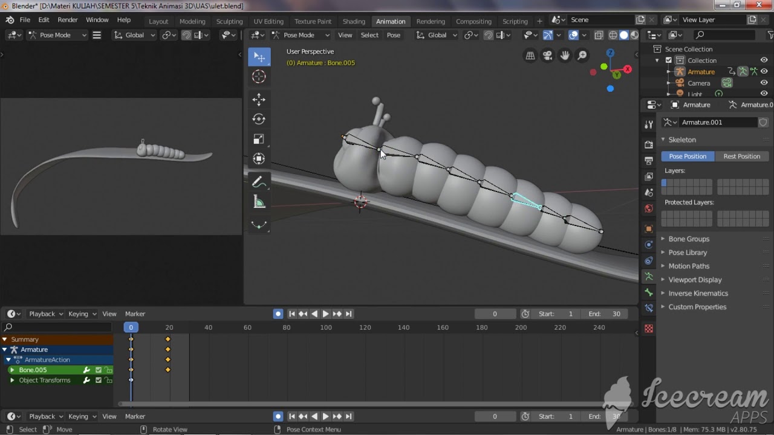Image resolution: width=774 pixels, height=435 pixels.
Task: Choose the Rotate tool
Action: 259,120
